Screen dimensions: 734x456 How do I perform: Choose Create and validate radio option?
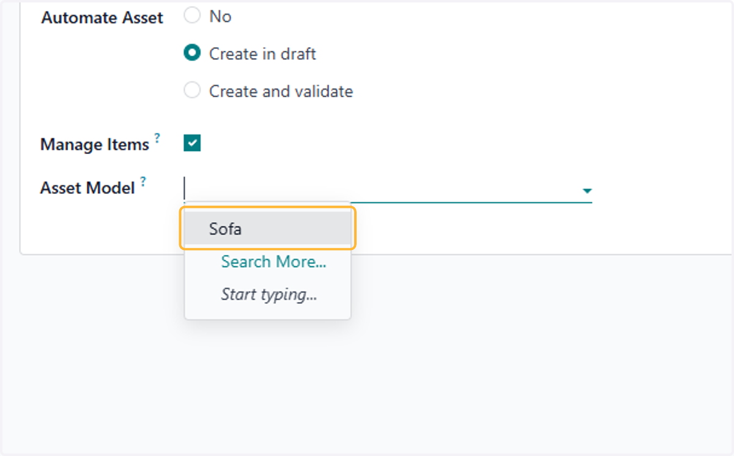click(x=192, y=91)
